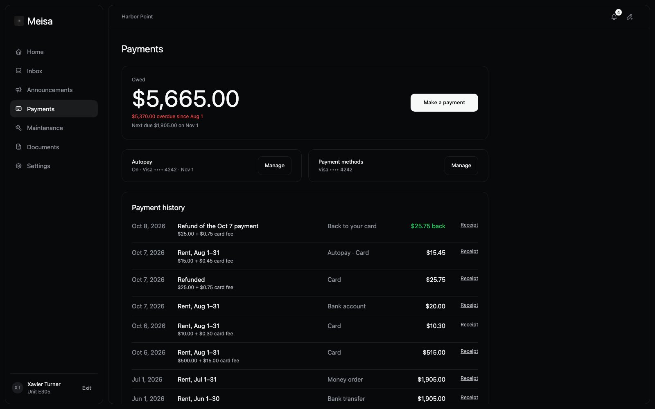
Task: Open receipt for $20.00 bank account payment
Action: (469, 305)
